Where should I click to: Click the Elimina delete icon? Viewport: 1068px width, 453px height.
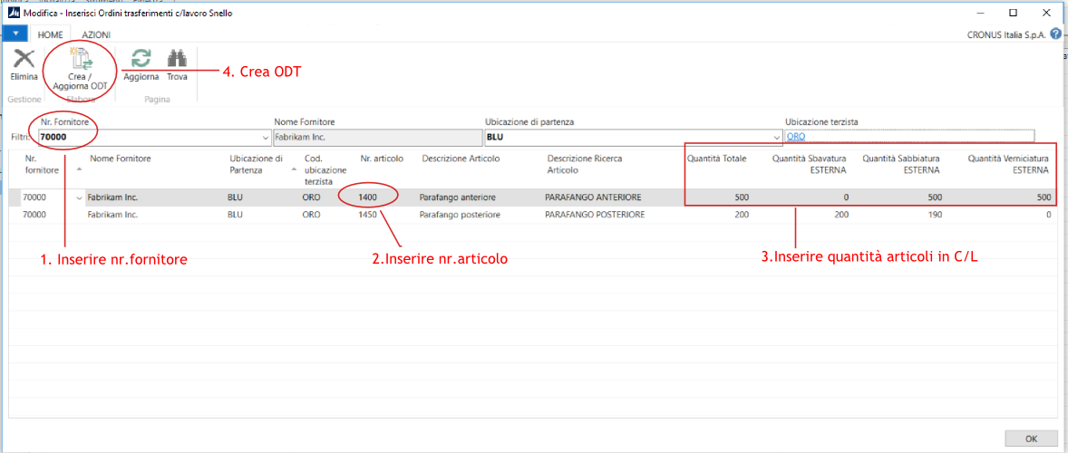24,58
